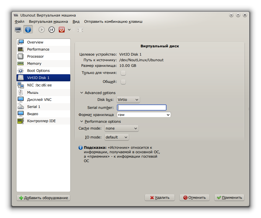Open the Disk bus Virtio dropdown
Viewport: 261px width, 218px height.
point(128,100)
